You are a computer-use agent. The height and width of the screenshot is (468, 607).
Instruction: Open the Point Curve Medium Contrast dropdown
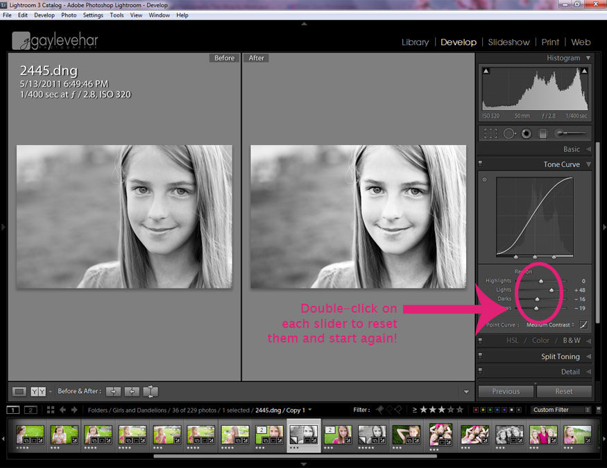[x=551, y=324]
